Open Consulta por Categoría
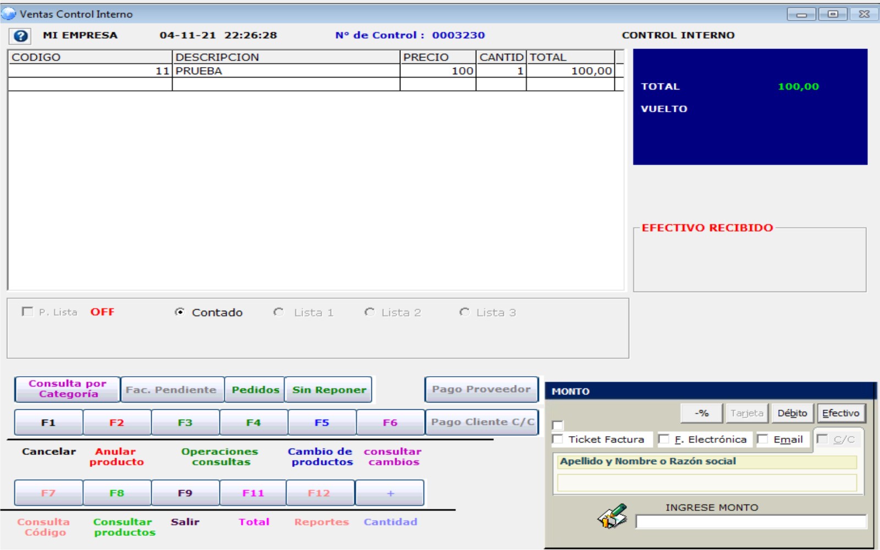Image resolution: width=880 pixels, height=550 pixels. [x=67, y=389]
